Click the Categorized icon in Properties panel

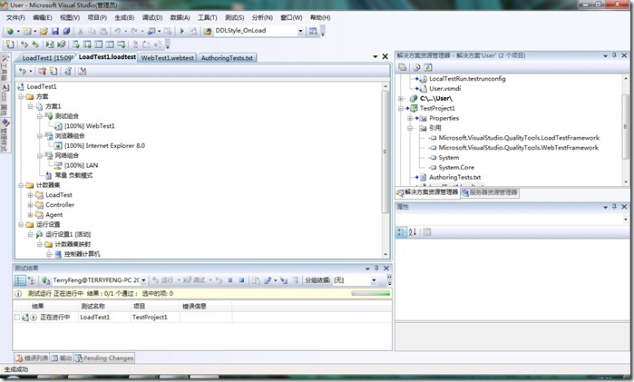tap(401, 232)
